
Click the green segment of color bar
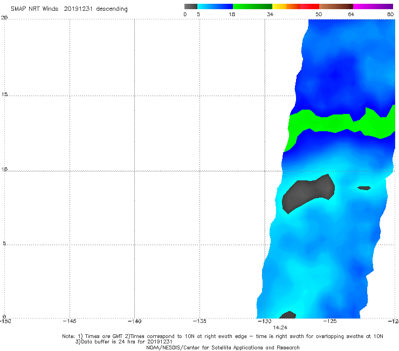[x=252, y=6]
